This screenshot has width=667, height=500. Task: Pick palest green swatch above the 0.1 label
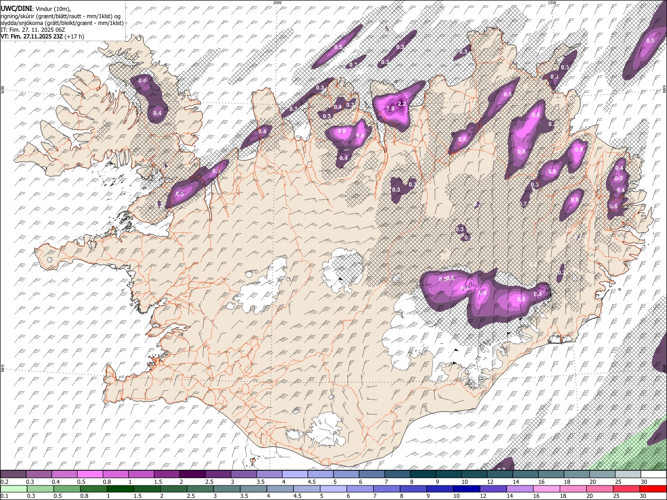pos(14,489)
